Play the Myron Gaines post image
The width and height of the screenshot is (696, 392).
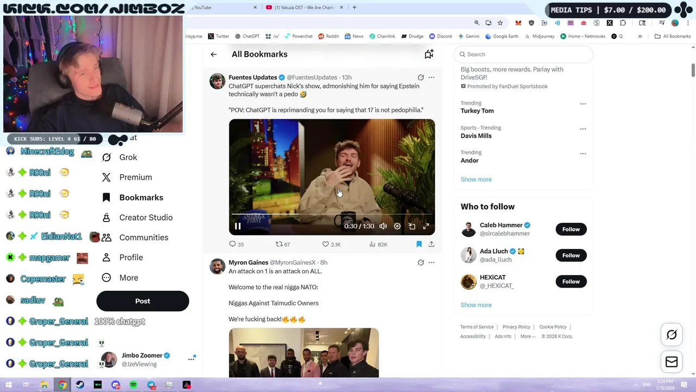(303, 353)
